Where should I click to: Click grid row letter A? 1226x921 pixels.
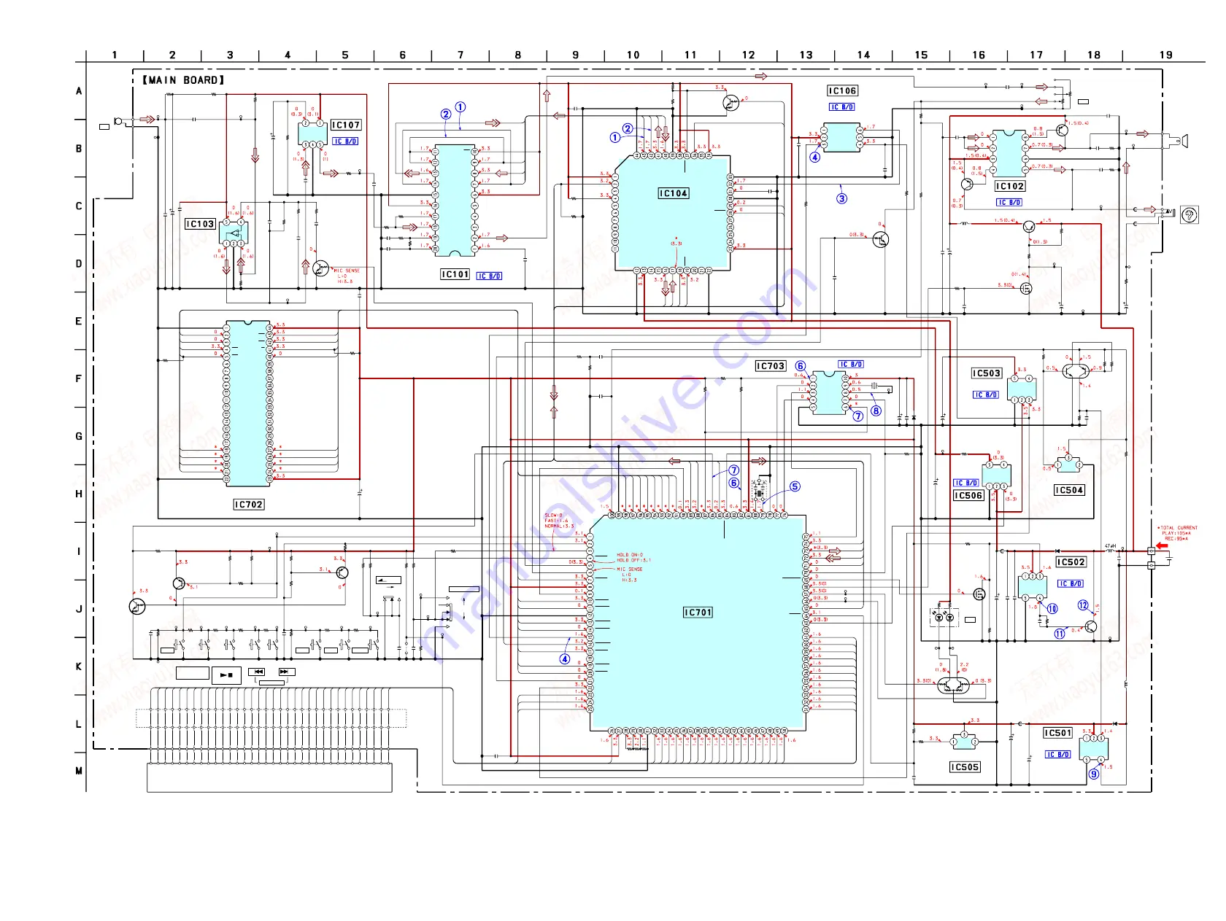click(x=79, y=92)
